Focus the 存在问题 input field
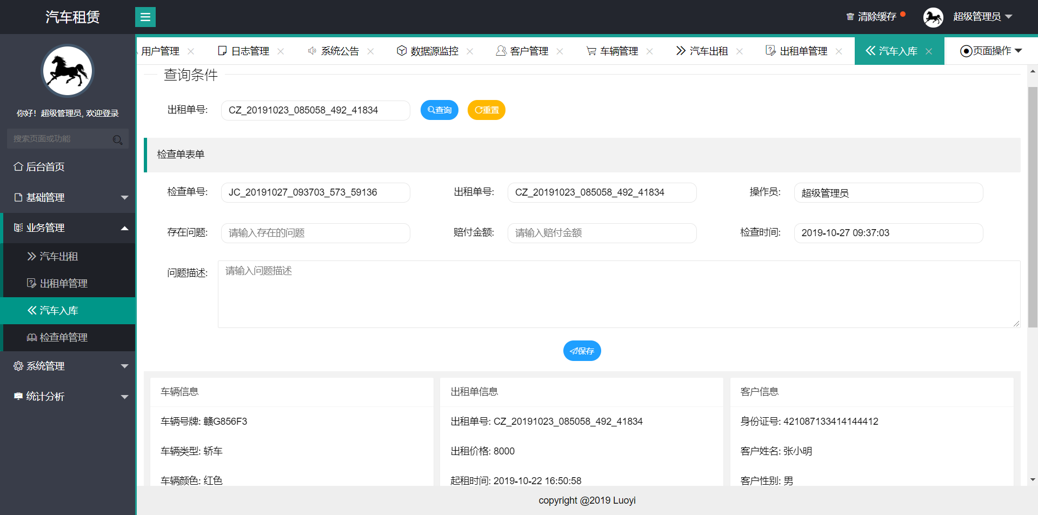This screenshot has height=515, width=1038. pyautogui.click(x=316, y=233)
